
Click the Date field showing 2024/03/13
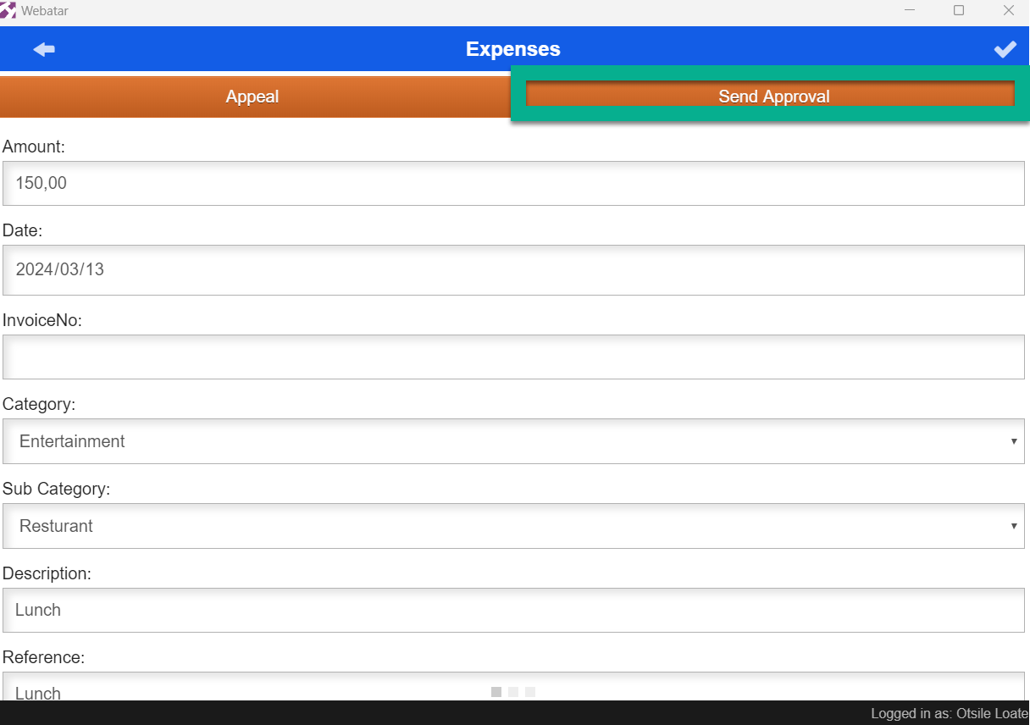point(513,270)
